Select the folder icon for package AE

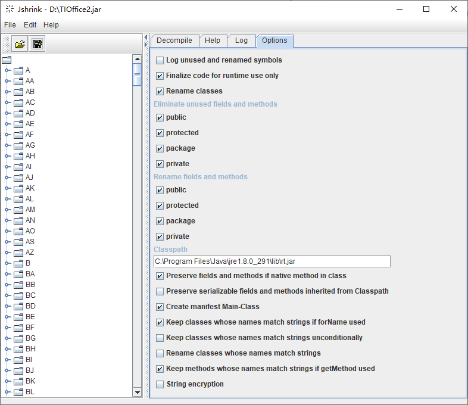click(x=18, y=124)
